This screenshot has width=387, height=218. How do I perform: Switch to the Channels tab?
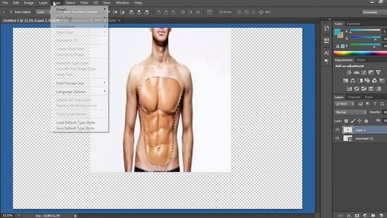(354, 97)
